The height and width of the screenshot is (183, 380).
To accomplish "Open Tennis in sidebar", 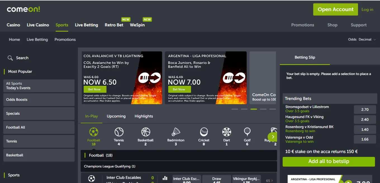I will click(39, 141).
